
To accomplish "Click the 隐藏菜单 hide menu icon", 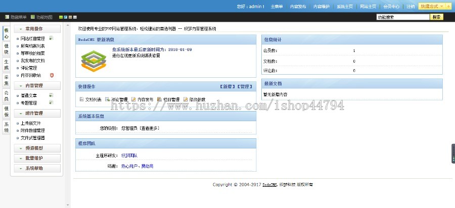I will [7, 17].
